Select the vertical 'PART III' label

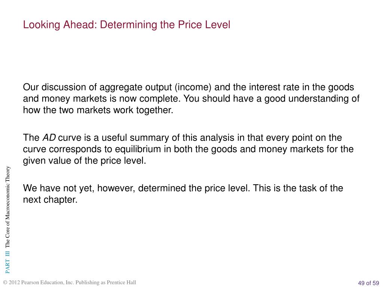click(7, 263)
